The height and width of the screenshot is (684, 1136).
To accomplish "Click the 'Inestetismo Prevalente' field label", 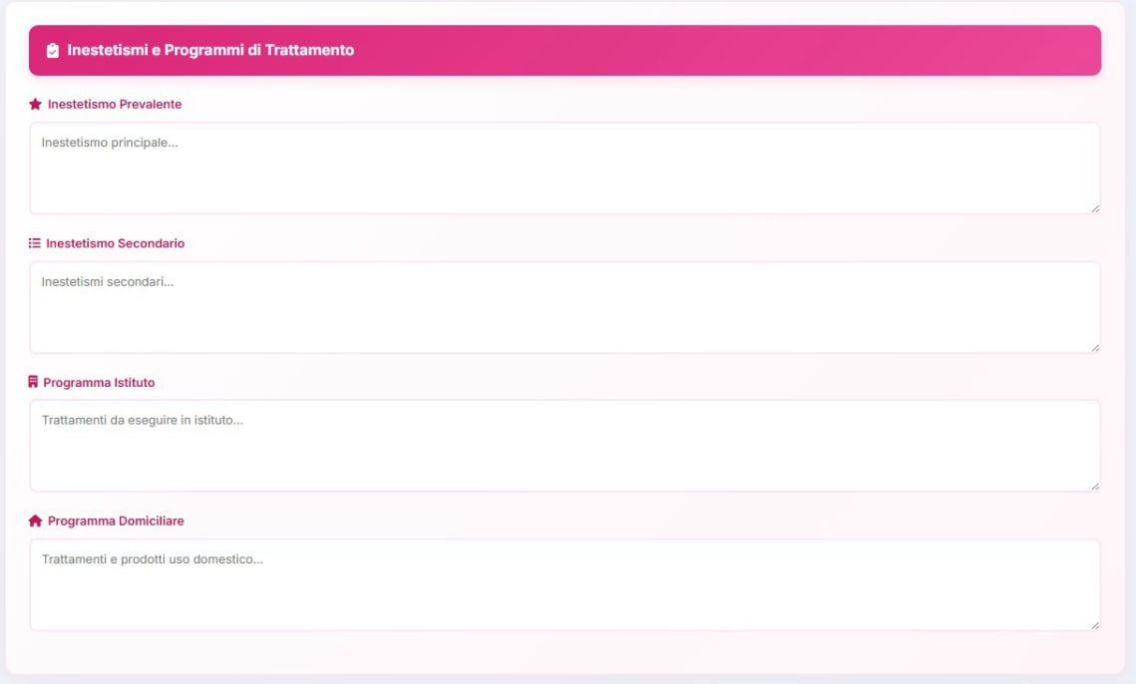I will [115, 104].
